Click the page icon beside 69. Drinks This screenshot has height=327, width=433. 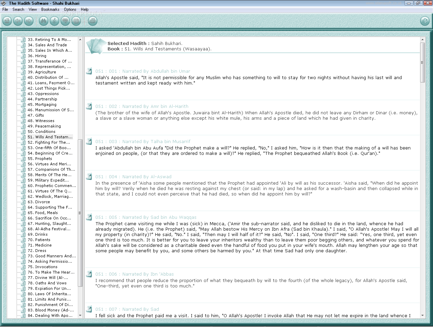[23, 234]
